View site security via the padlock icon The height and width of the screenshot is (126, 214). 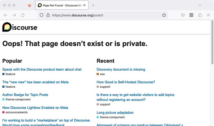48,15
